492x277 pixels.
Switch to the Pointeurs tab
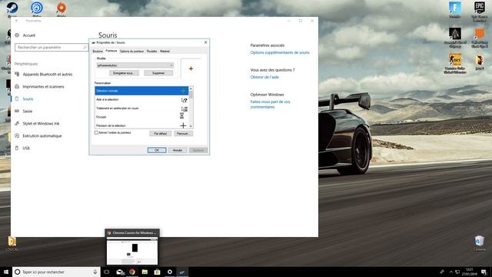[x=111, y=51]
